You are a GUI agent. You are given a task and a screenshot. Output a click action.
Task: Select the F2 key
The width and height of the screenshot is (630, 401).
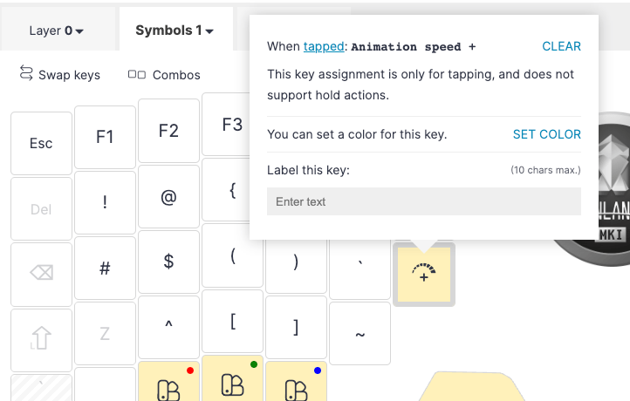tap(168, 131)
